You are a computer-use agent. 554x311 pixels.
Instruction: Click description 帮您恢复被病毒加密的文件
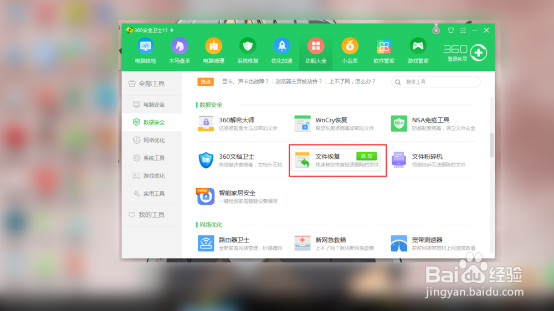tap(345, 128)
